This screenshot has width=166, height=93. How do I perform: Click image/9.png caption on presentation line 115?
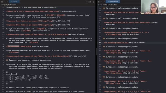click(x=126, y=34)
